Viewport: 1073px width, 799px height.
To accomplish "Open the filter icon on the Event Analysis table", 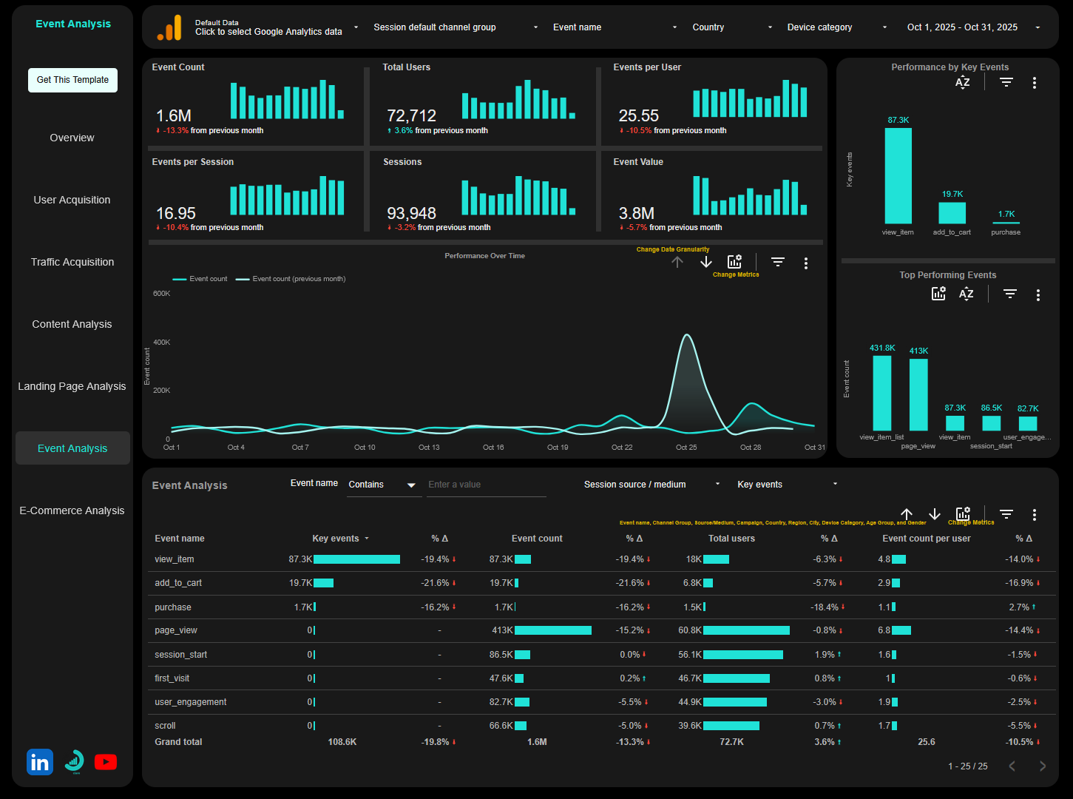I will click(1006, 513).
